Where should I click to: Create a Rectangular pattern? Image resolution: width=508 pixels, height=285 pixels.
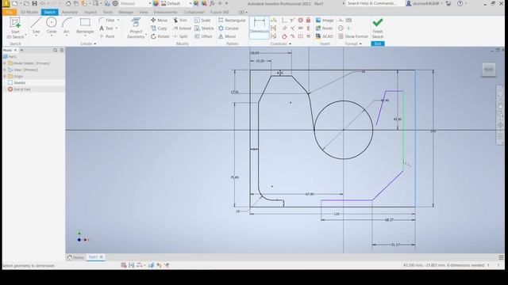[x=232, y=20]
